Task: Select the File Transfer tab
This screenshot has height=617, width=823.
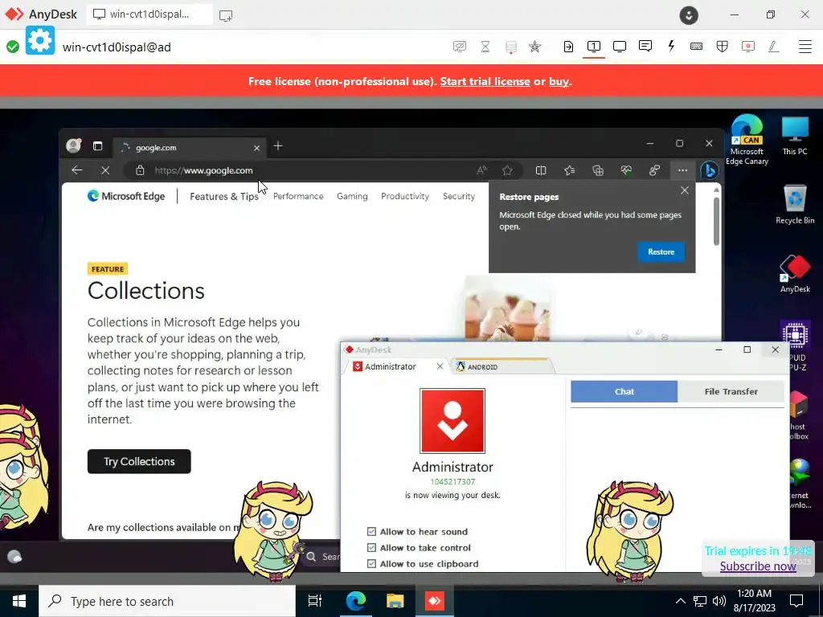Action: [x=731, y=391]
